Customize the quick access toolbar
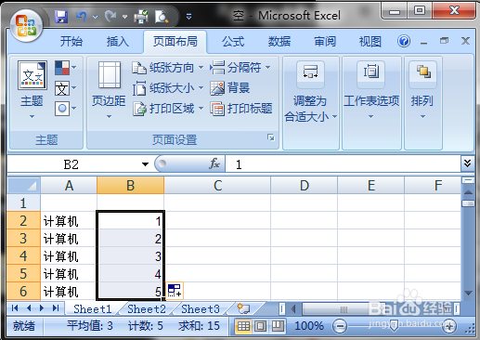This screenshot has width=480, height=340. click(x=188, y=16)
